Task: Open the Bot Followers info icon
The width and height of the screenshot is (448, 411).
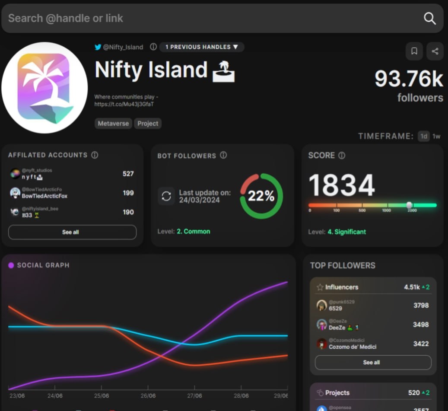Action: click(223, 155)
